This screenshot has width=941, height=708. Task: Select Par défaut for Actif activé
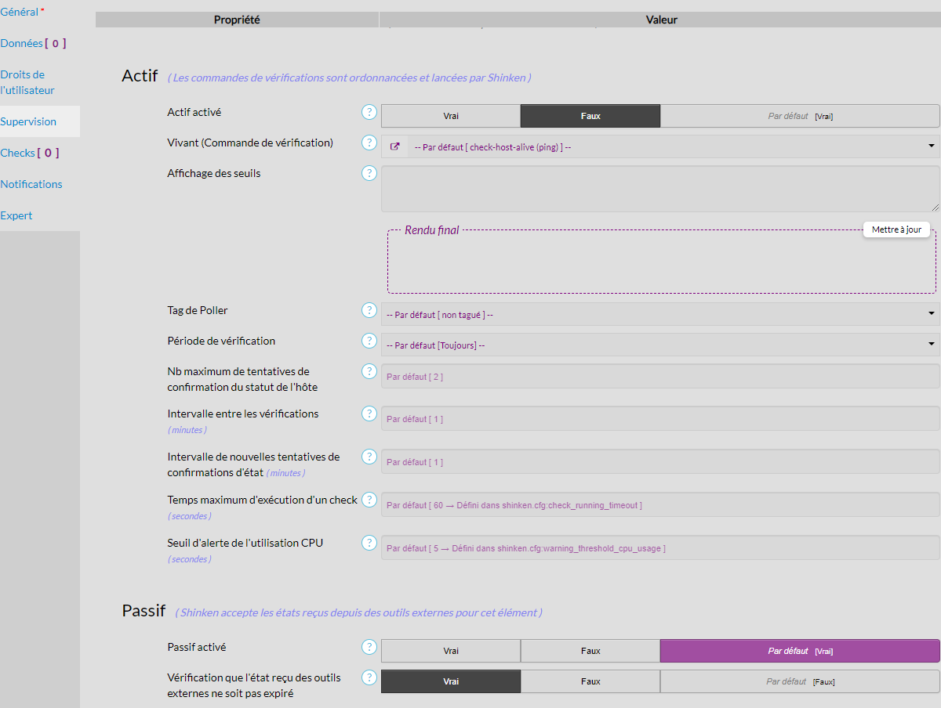[800, 116]
